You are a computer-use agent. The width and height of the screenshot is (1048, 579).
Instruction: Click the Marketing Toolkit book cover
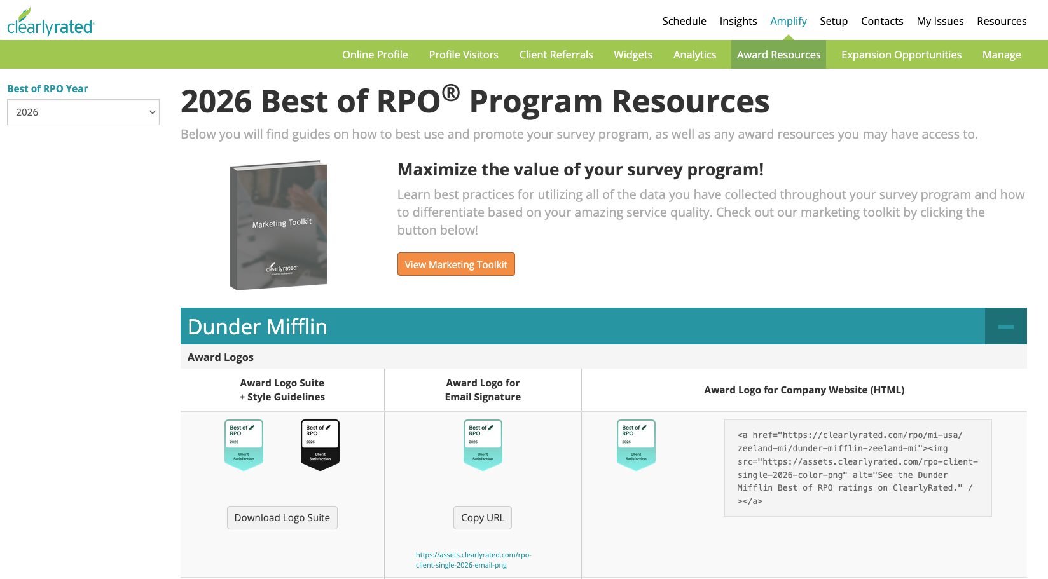[x=279, y=226]
